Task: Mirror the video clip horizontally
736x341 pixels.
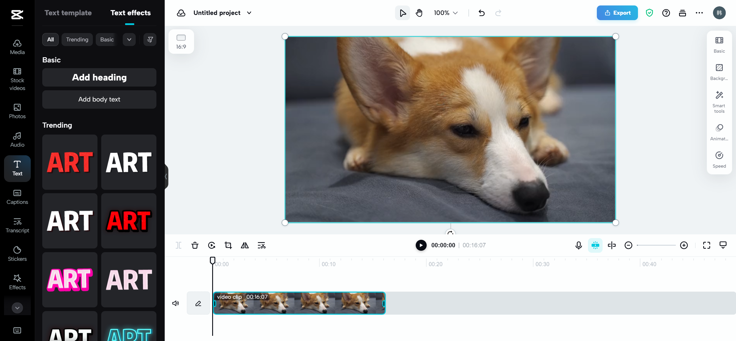Action: click(245, 245)
